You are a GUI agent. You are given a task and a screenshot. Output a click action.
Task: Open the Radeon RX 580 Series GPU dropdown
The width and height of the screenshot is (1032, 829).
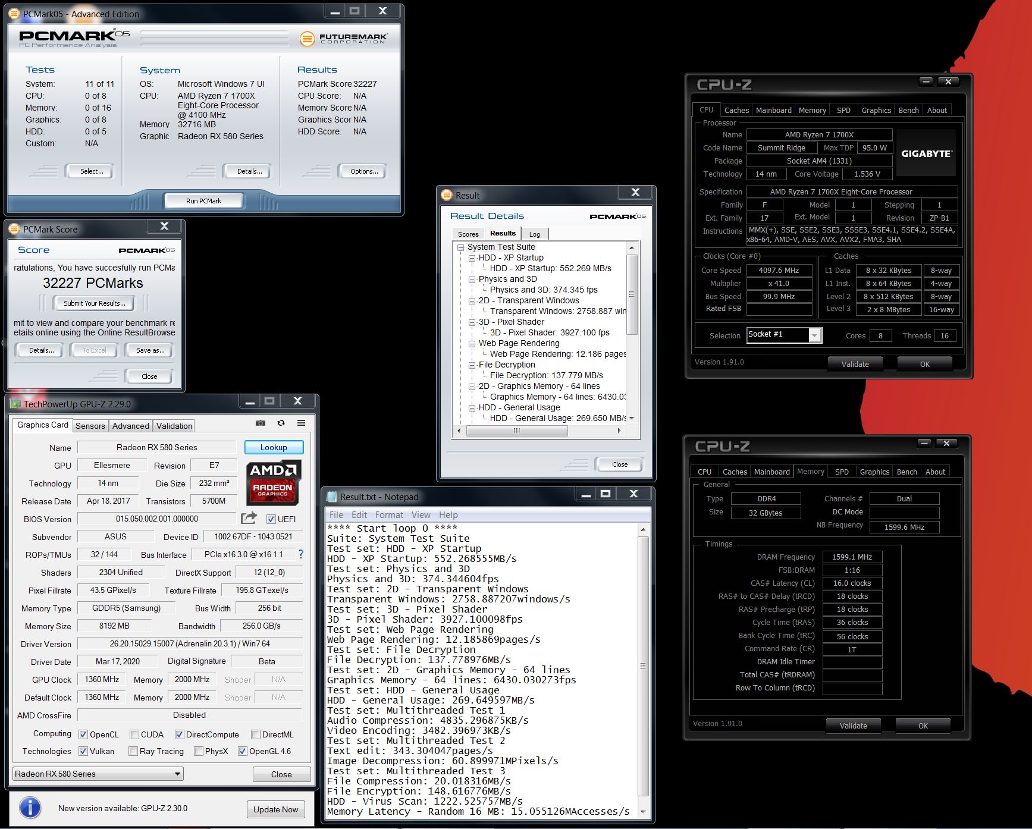click(x=98, y=774)
